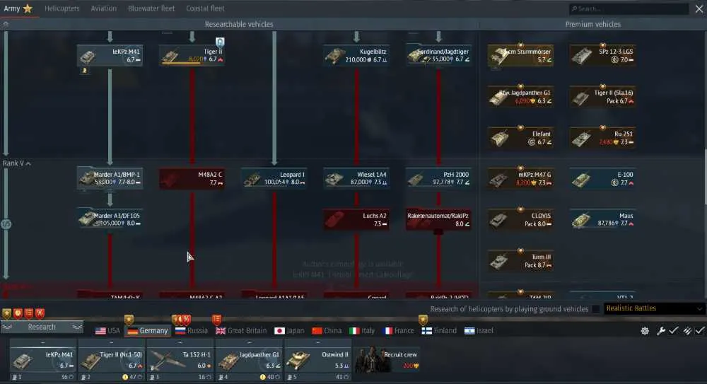Select the leKPz M41 crew slot 1
707x384 pixels.
point(43,360)
